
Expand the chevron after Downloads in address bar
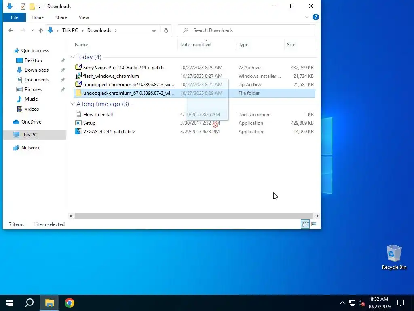coord(116,30)
